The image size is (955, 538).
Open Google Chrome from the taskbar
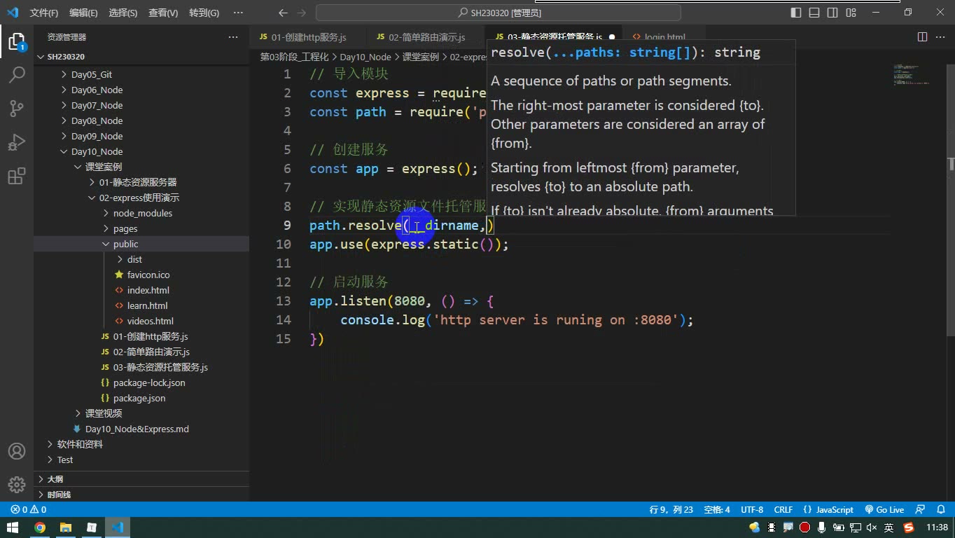coord(39,527)
